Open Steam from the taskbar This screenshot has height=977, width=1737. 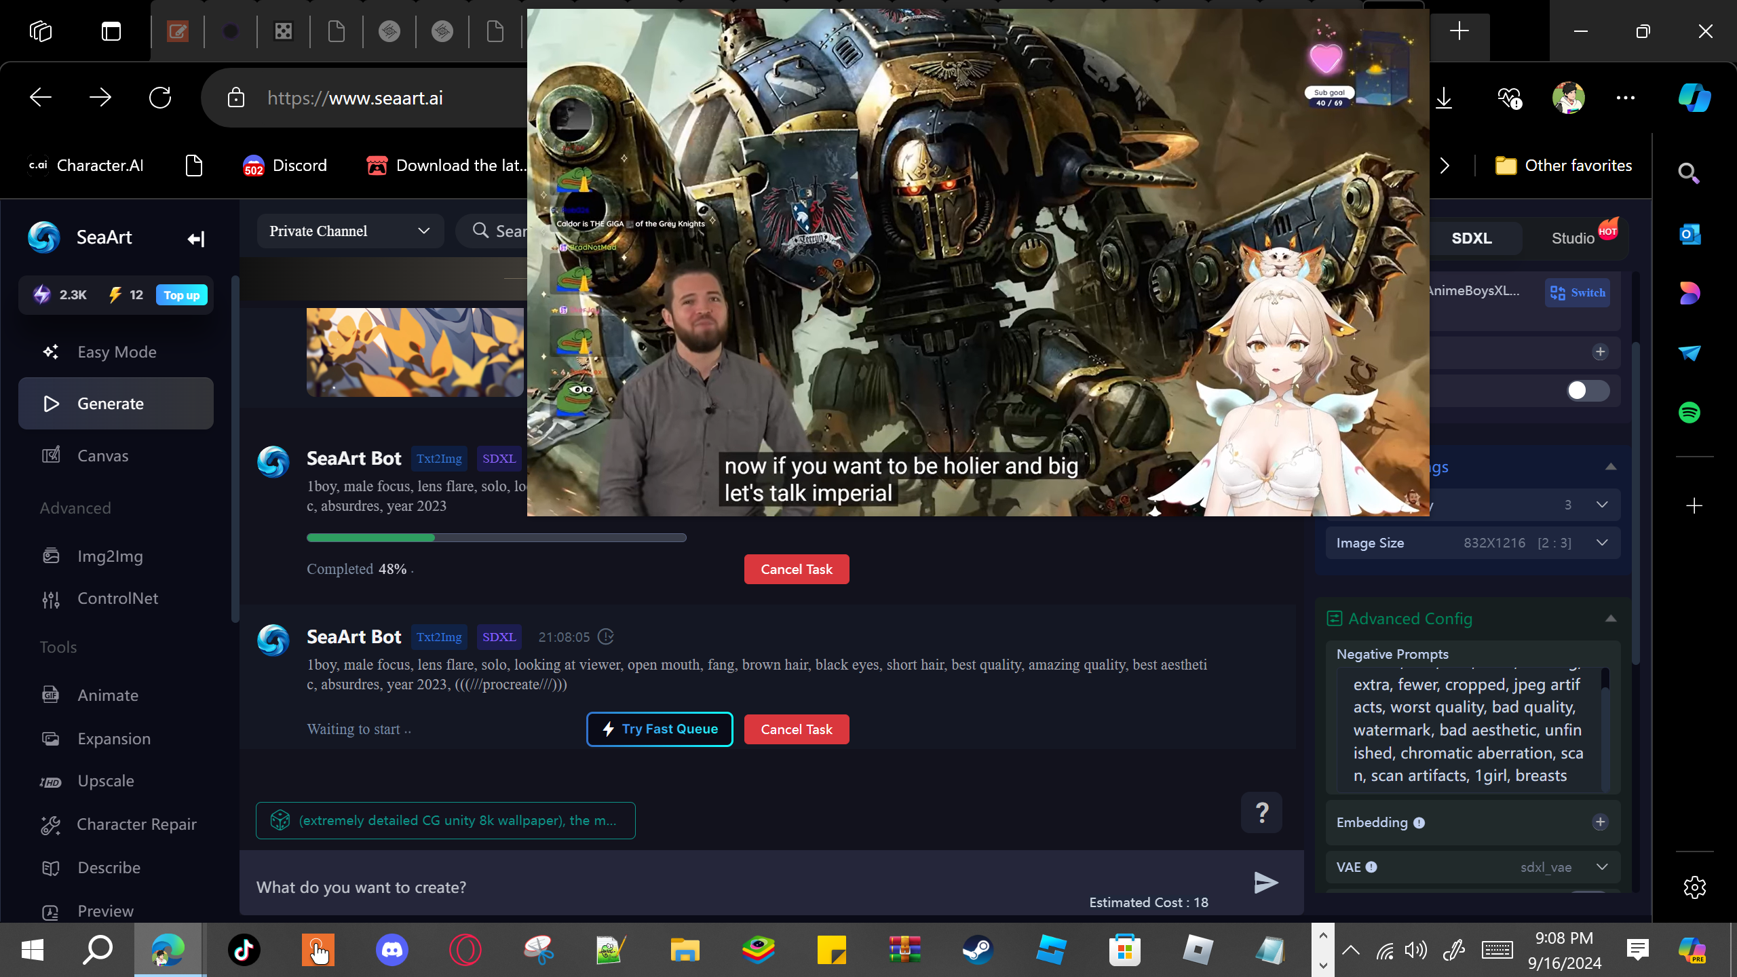978,950
